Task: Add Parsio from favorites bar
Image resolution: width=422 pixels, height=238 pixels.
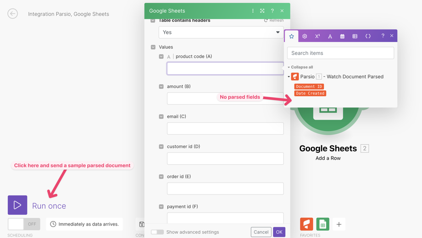Action: point(306,224)
